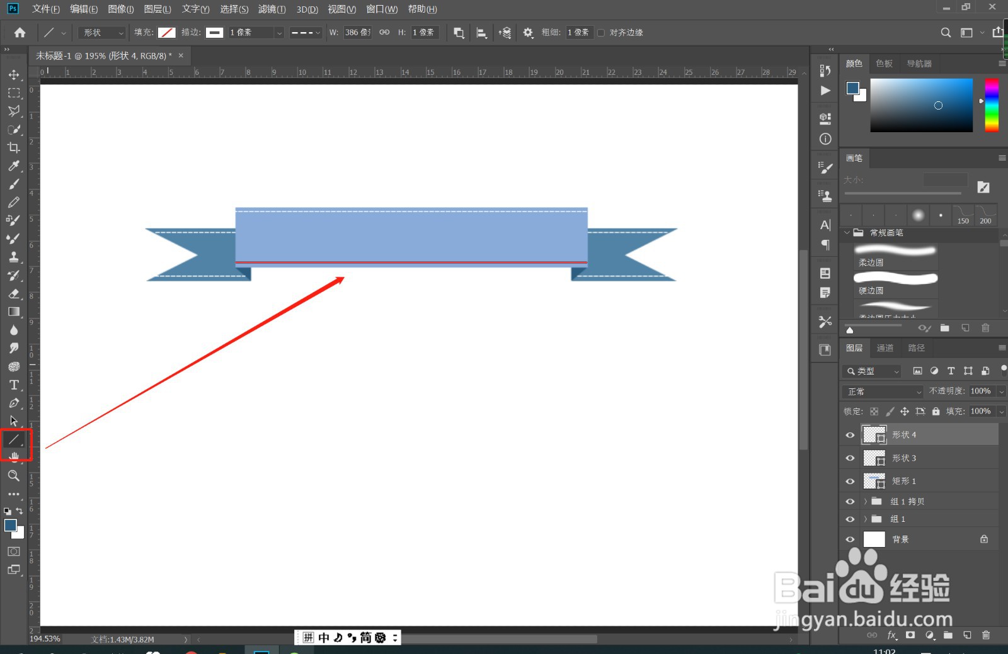Image resolution: width=1008 pixels, height=654 pixels.
Task: Hide the 组 1 拷贝 group
Action: click(x=850, y=502)
